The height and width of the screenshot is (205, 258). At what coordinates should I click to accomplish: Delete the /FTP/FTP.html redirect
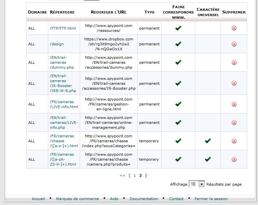point(234,28)
